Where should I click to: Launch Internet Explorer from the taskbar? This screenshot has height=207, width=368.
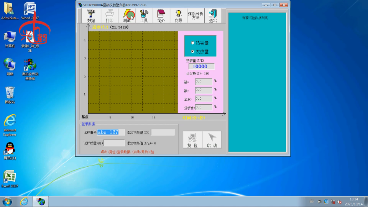coord(24,202)
